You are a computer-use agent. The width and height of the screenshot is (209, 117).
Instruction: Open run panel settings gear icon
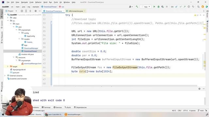click(200, 89)
